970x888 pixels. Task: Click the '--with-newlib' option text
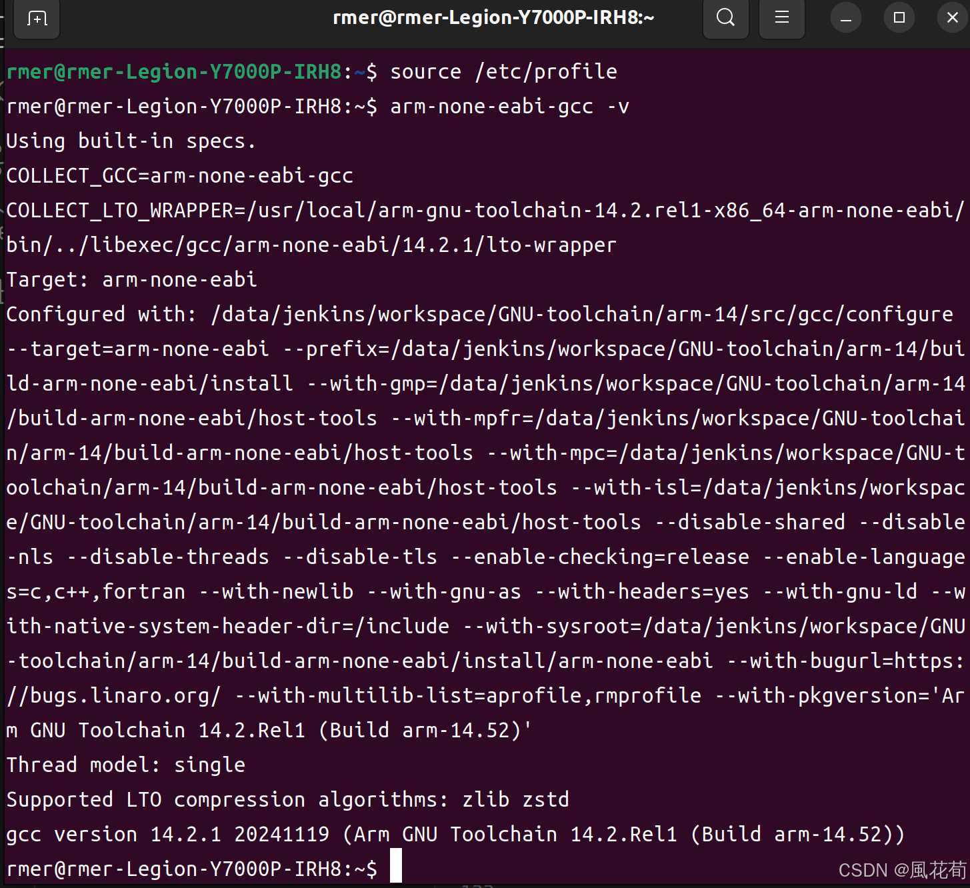[x=277, y=591]
